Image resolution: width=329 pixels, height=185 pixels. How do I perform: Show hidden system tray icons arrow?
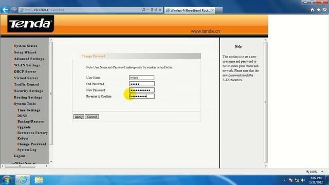click(x=284, y=180)
